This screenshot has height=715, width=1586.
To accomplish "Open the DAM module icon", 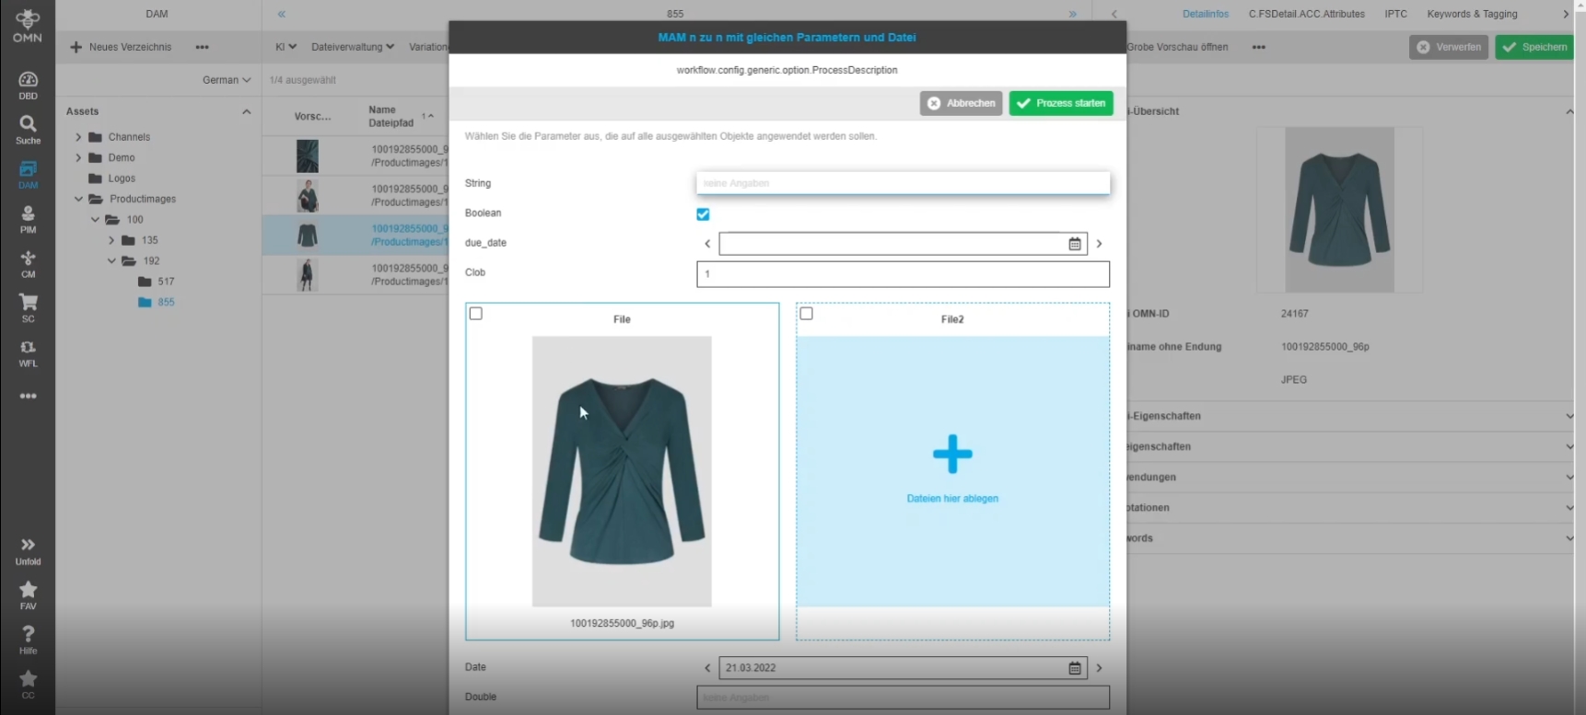I will 28,175.
